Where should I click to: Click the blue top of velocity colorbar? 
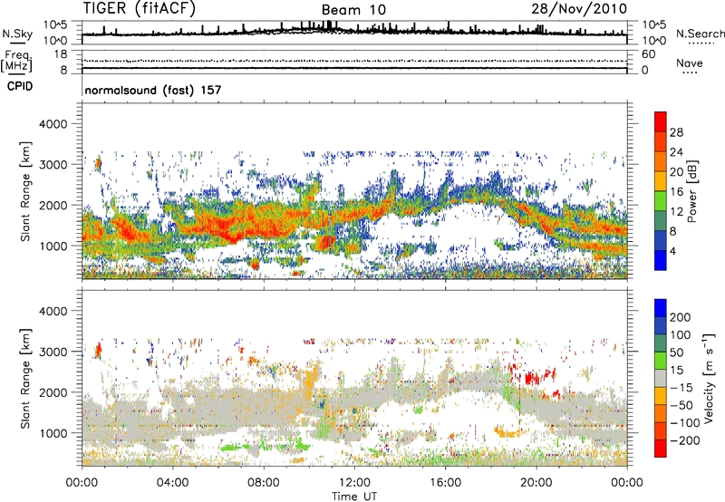661,308
